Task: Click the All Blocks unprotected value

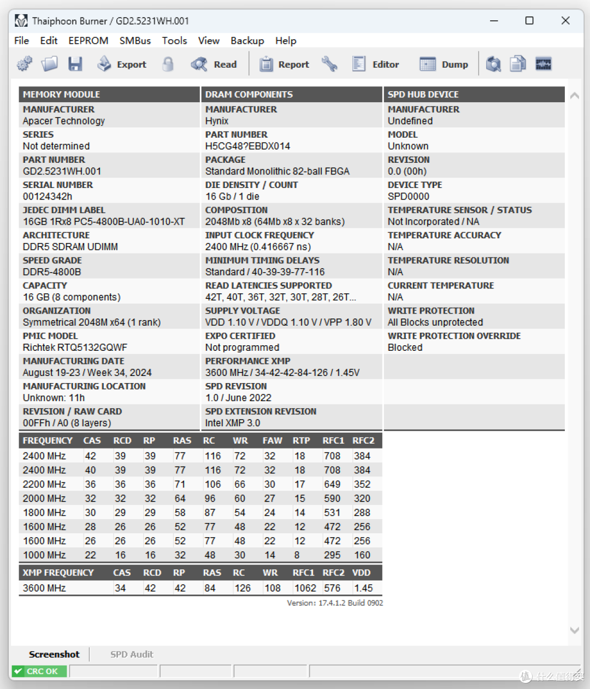Action: [x=435, y=322]
